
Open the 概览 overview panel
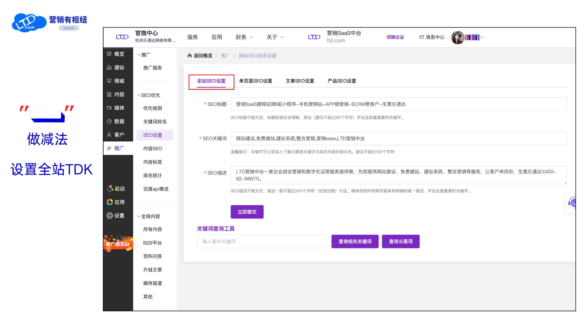(116, 54)
